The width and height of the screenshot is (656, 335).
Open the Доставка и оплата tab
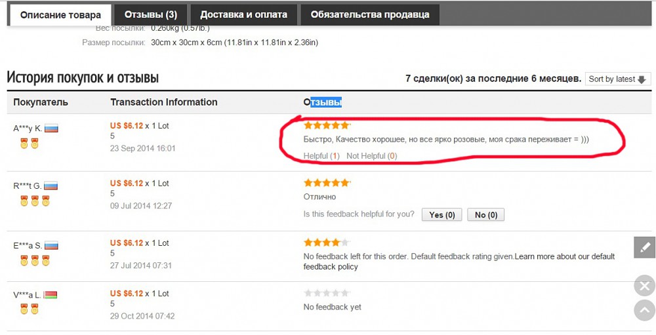(x=243, y=14)
